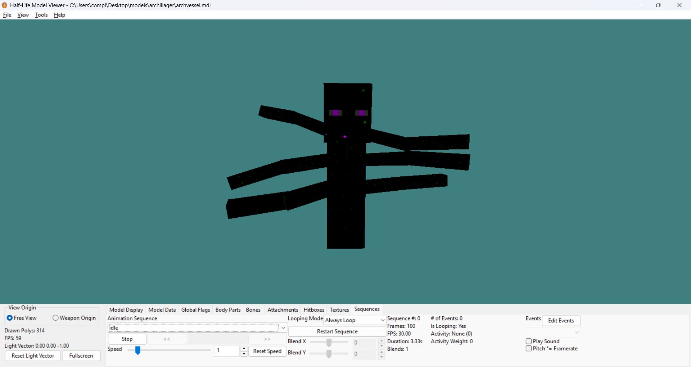This screenshot has height=367, width=691.
Task: Click the Restart Sequence button
Action: (337, 331)
